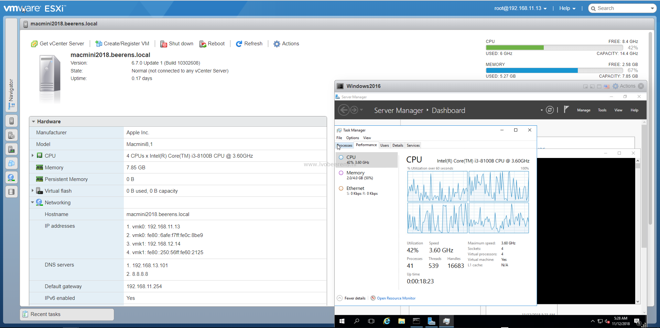Expand the CPU hardware row
The image size is (660, 328).
pyautogui.click(x=33, y=156)
